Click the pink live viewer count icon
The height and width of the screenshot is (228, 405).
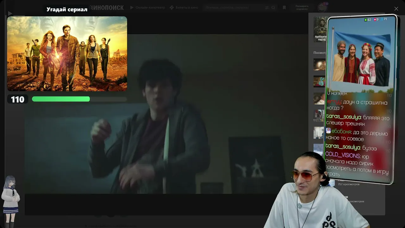click(375, 20)
